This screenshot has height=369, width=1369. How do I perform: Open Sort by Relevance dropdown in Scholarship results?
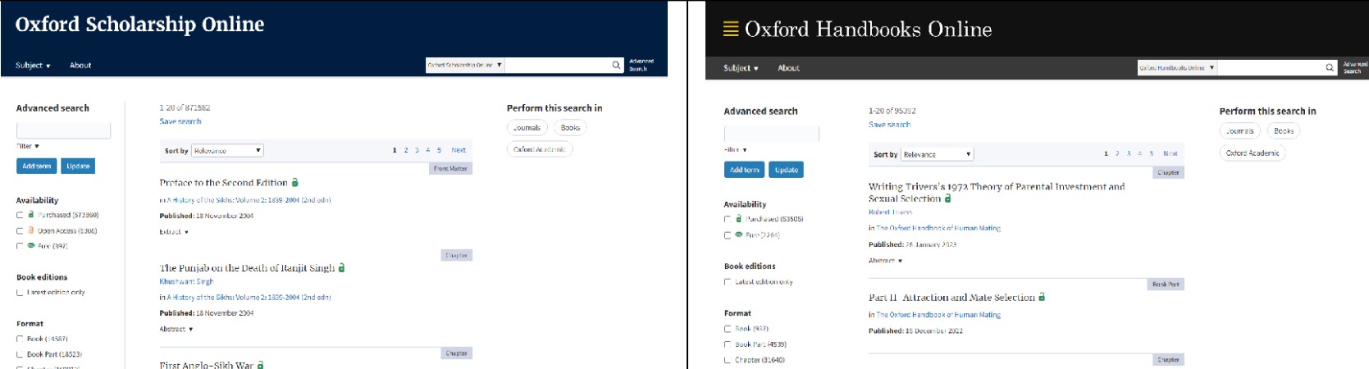(227, 150)
